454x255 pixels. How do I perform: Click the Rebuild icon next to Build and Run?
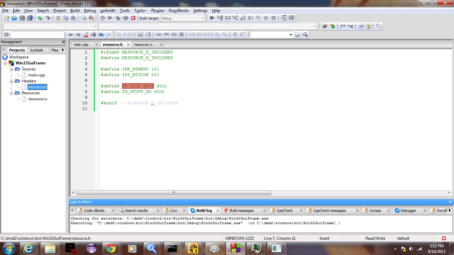pos(126,18)
